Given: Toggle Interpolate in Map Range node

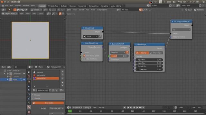Looking at the screenshot, I should coord(156,53).
